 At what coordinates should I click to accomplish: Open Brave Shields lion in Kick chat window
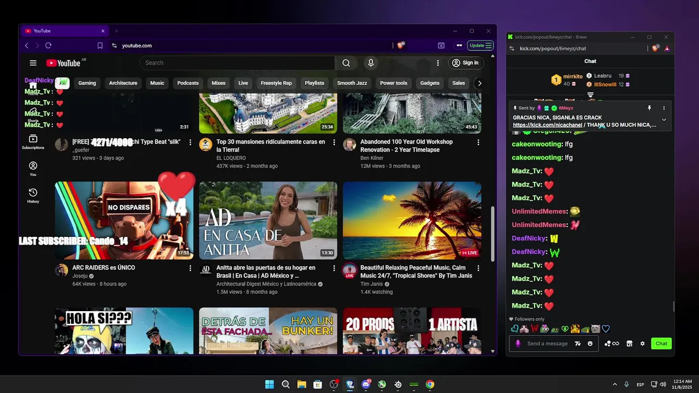[x=656, y=48]
